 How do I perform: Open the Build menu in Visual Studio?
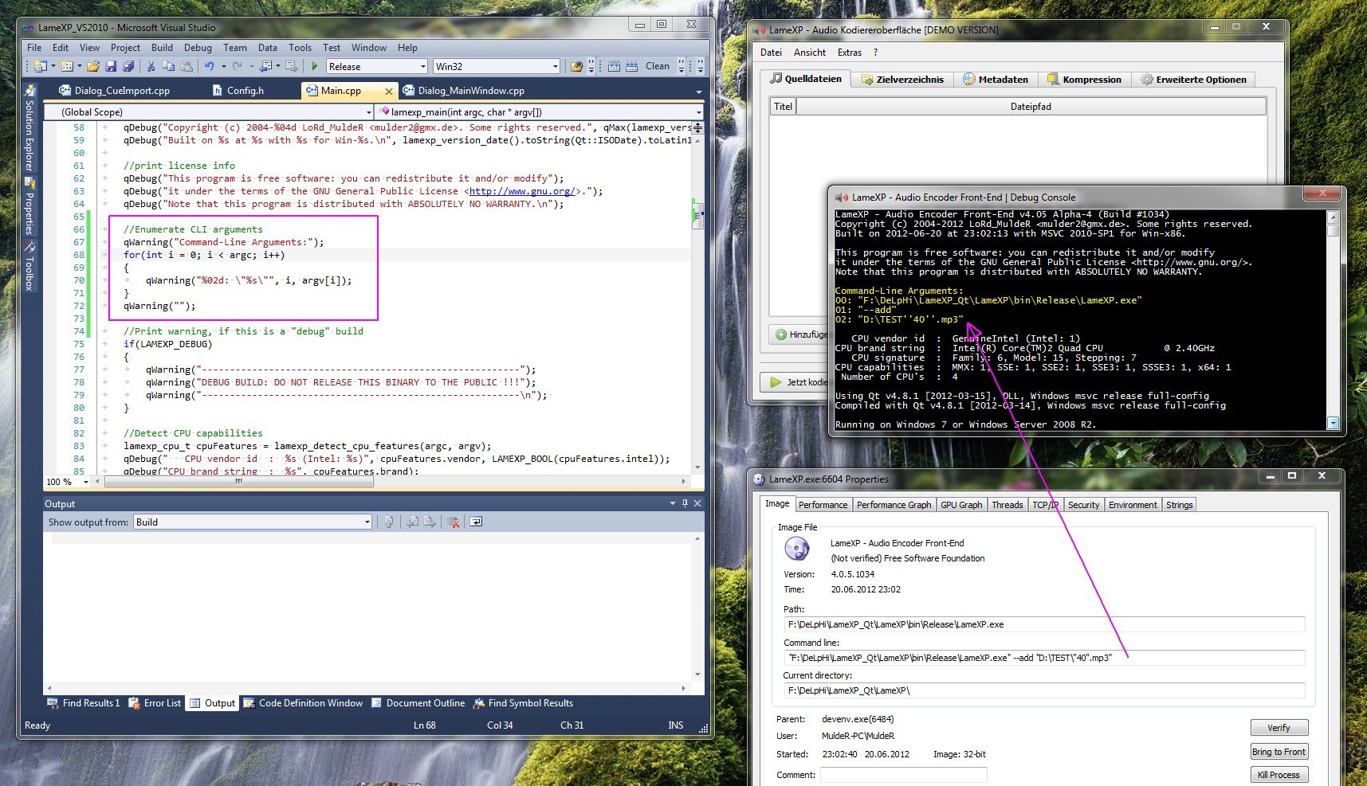[162, 48]
